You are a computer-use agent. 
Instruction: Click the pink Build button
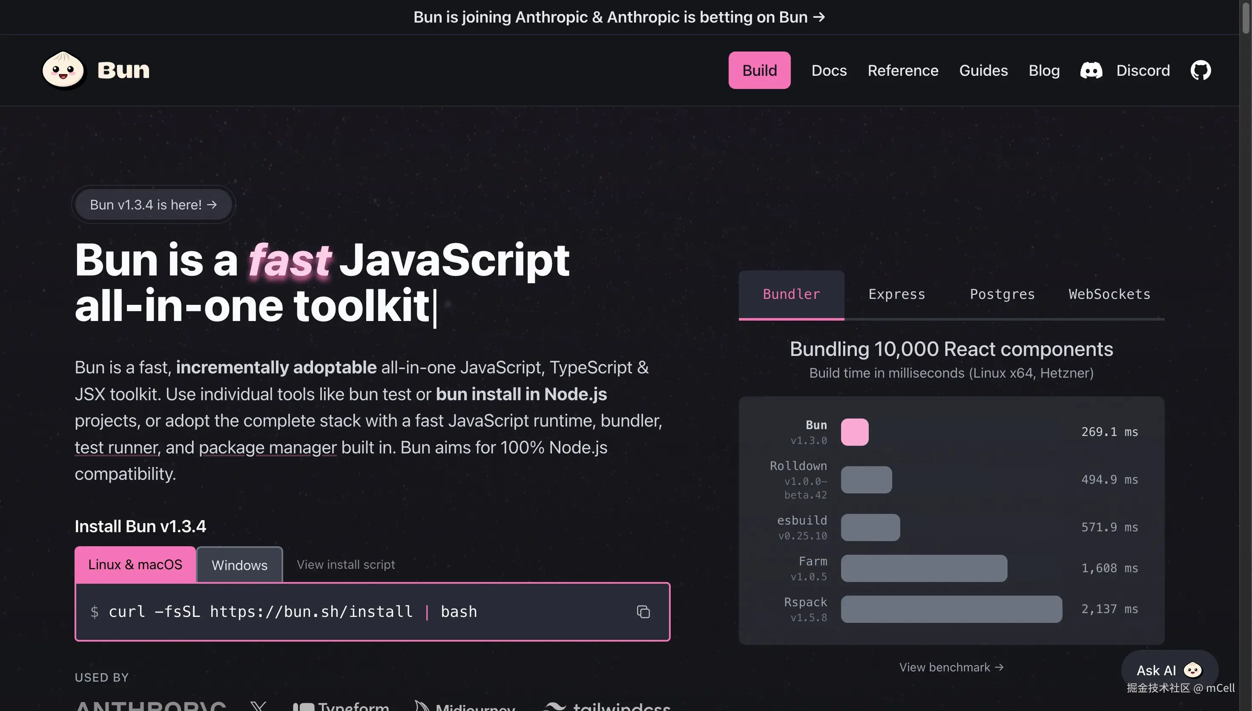[759, 70]
